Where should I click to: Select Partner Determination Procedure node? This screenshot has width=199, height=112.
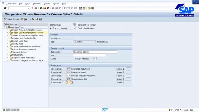[x=26, y=47]
